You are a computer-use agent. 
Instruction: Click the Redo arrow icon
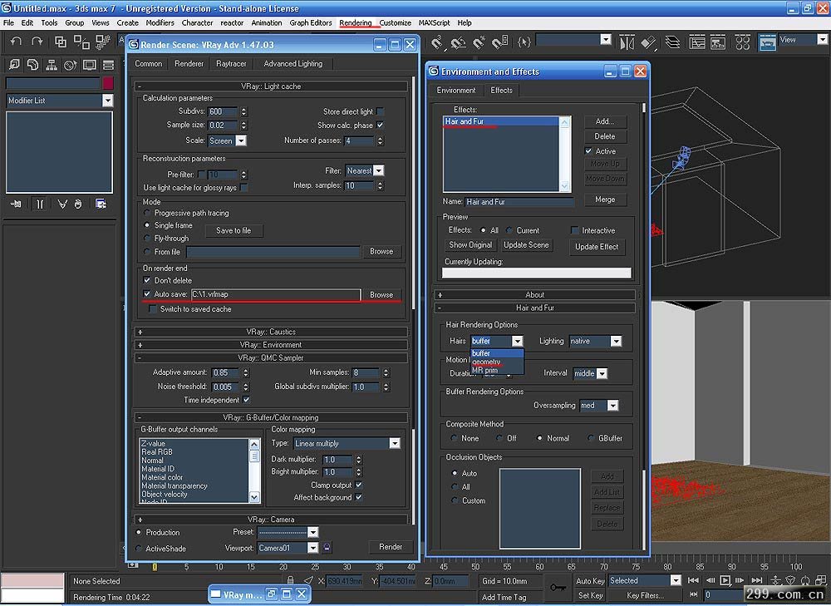point(37,42)
